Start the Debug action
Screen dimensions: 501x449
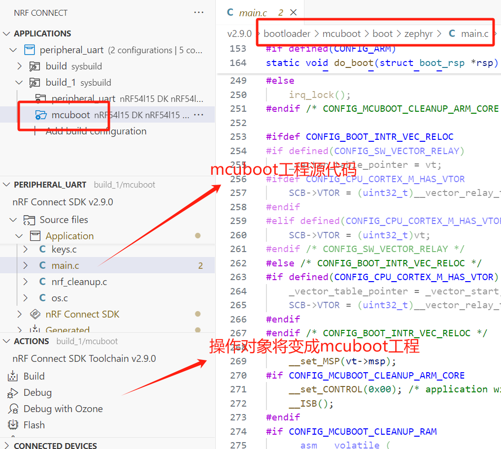(37, 393)
